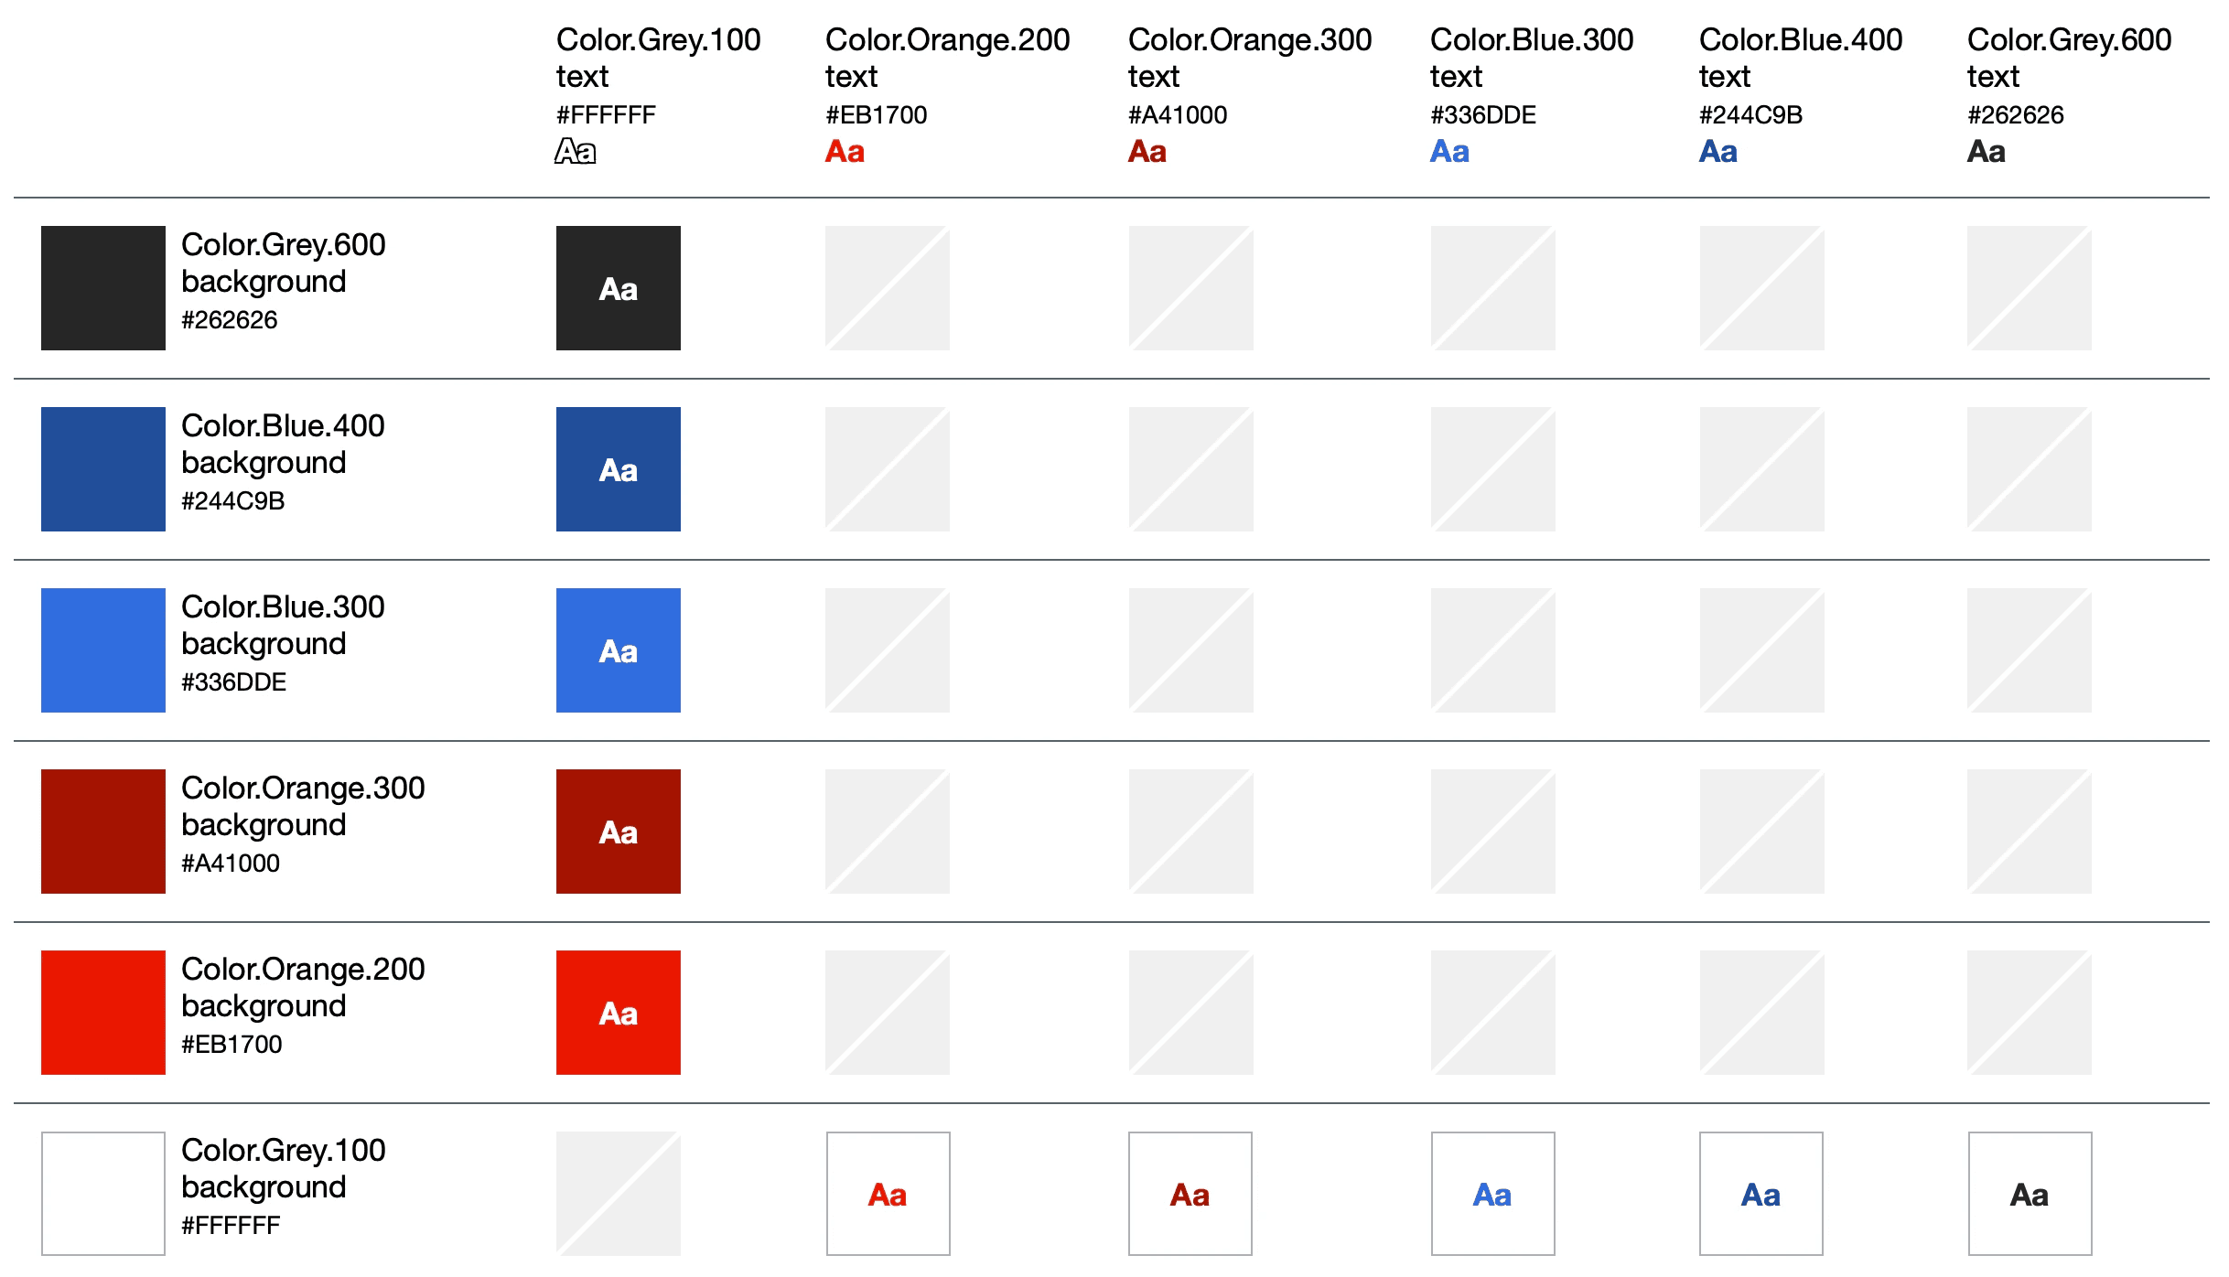Image resolution: width=2229 pixels, height=1277 pixels.
Task: Click white Aa on Grey.600 tile
Action: click(x=618, y=287)
